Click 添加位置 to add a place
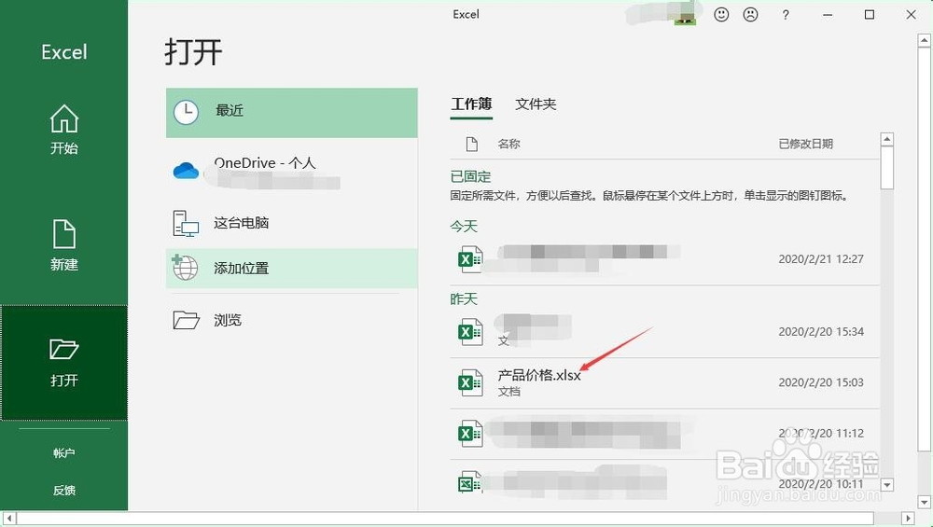This screenshot has height=527, width=933. point(291,269)
